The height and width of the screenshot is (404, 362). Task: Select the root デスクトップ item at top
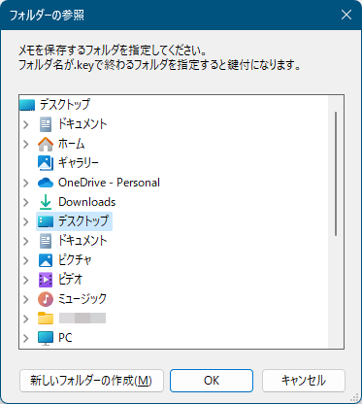(55, 105)
